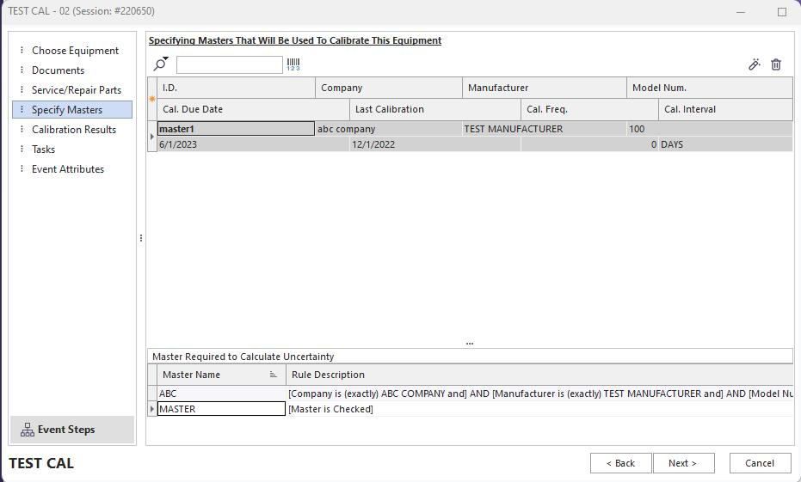Click the grip icon beside Choose Equipment

pyautogui.click(x=22, y=51)
